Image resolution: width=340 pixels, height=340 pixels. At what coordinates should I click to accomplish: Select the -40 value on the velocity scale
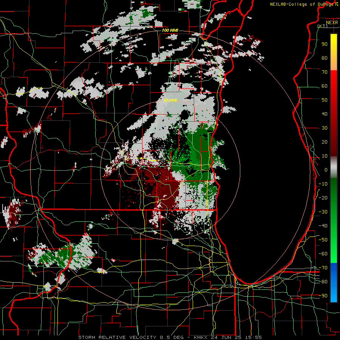(323, 226)
